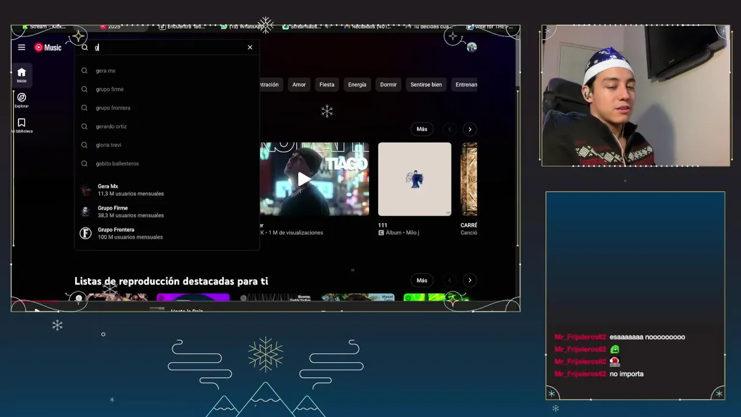This screenshot has height=417, width=741.
Task: Click Grupo Firme artist avatar
Action: 86,211
